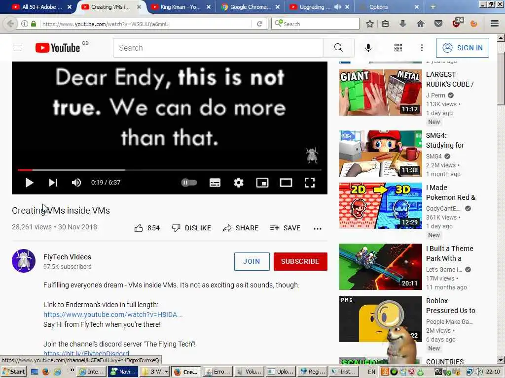
Task: Show bookmarks list toolbar icon
Action: 385,24
